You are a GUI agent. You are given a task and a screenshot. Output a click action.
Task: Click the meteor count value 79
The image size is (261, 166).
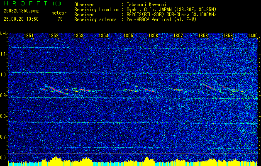point(60,19)
